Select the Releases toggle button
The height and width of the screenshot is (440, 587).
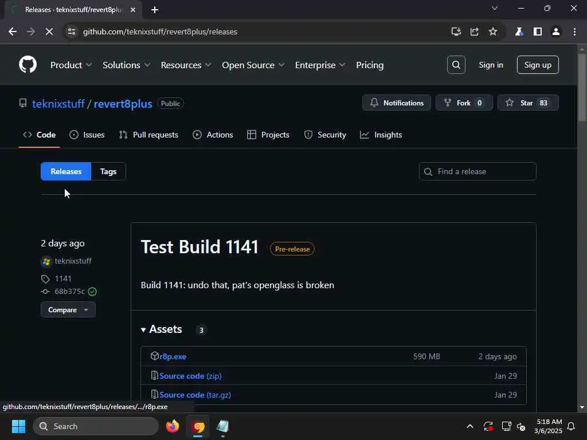[66, 171]
